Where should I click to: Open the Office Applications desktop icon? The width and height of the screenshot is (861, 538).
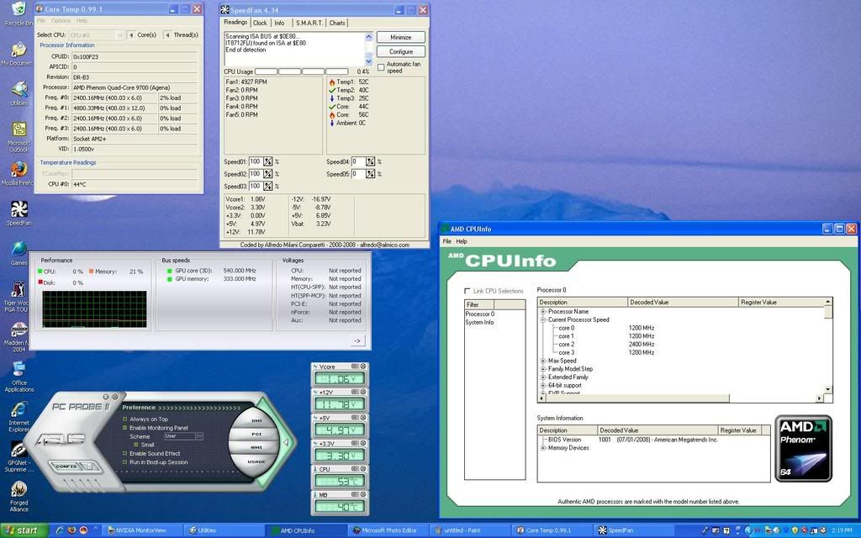19,369
